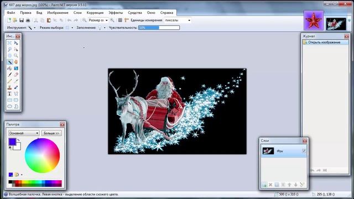
Task: Open the palette management dropdown arrow
Action: (22, 175)
